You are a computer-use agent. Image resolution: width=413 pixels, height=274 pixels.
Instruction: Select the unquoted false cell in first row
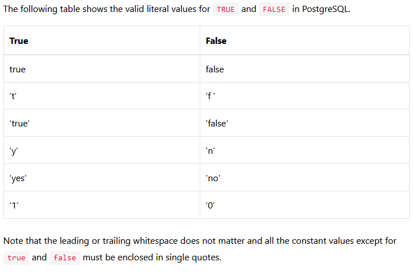pos(215,69)
